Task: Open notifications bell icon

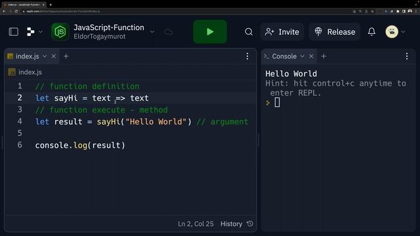Action: (x=371, y=32)
